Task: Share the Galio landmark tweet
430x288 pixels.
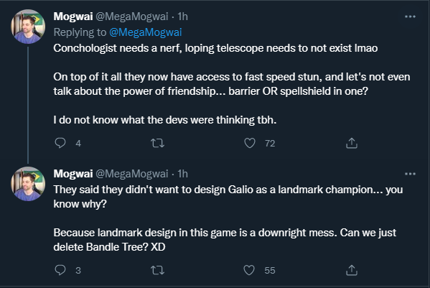Action: [x=352, y=270]
